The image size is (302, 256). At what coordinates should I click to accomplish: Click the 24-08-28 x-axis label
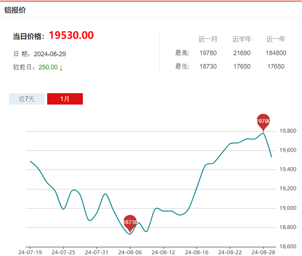pyautogui.click(x=263, y=252)
